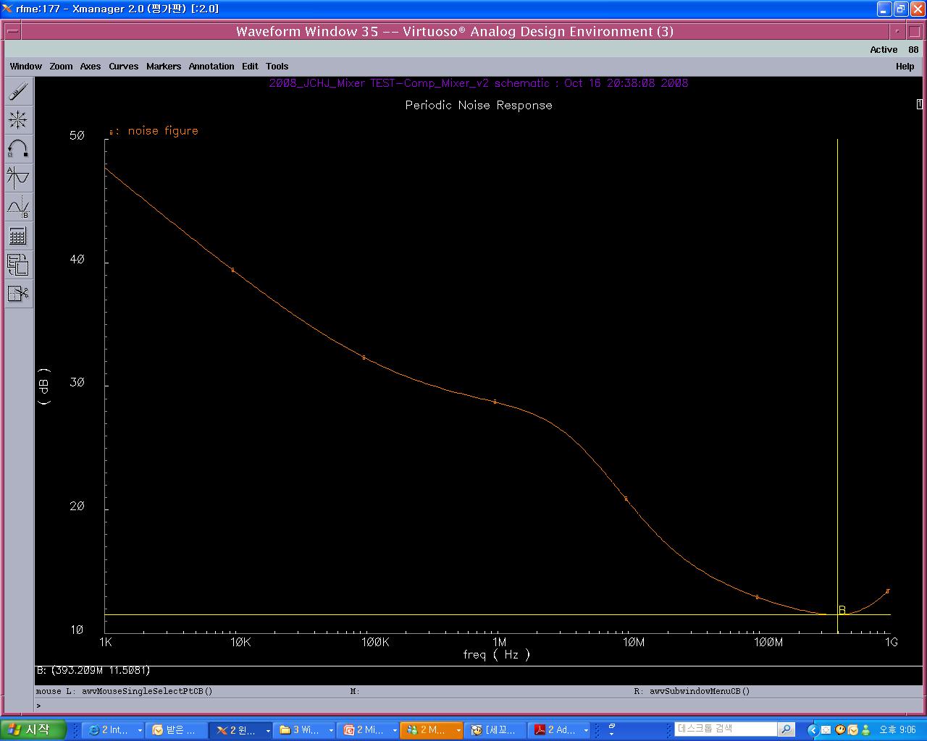Open the Curves menu
Image resolution: width=927 pixels, height=741 pixels.
[x=123, y=67]
